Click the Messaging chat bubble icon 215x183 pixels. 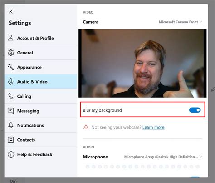pos(11,111)
